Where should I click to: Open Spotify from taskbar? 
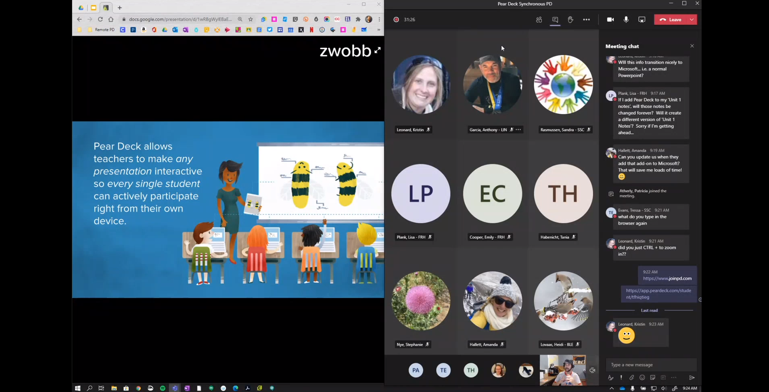click(x=163, y=388)
